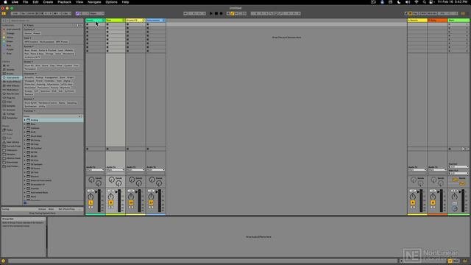The image size is (471, 265).
Task: Toggle the yellow browser show/hide icon
Action: click(x=4, y=13)
